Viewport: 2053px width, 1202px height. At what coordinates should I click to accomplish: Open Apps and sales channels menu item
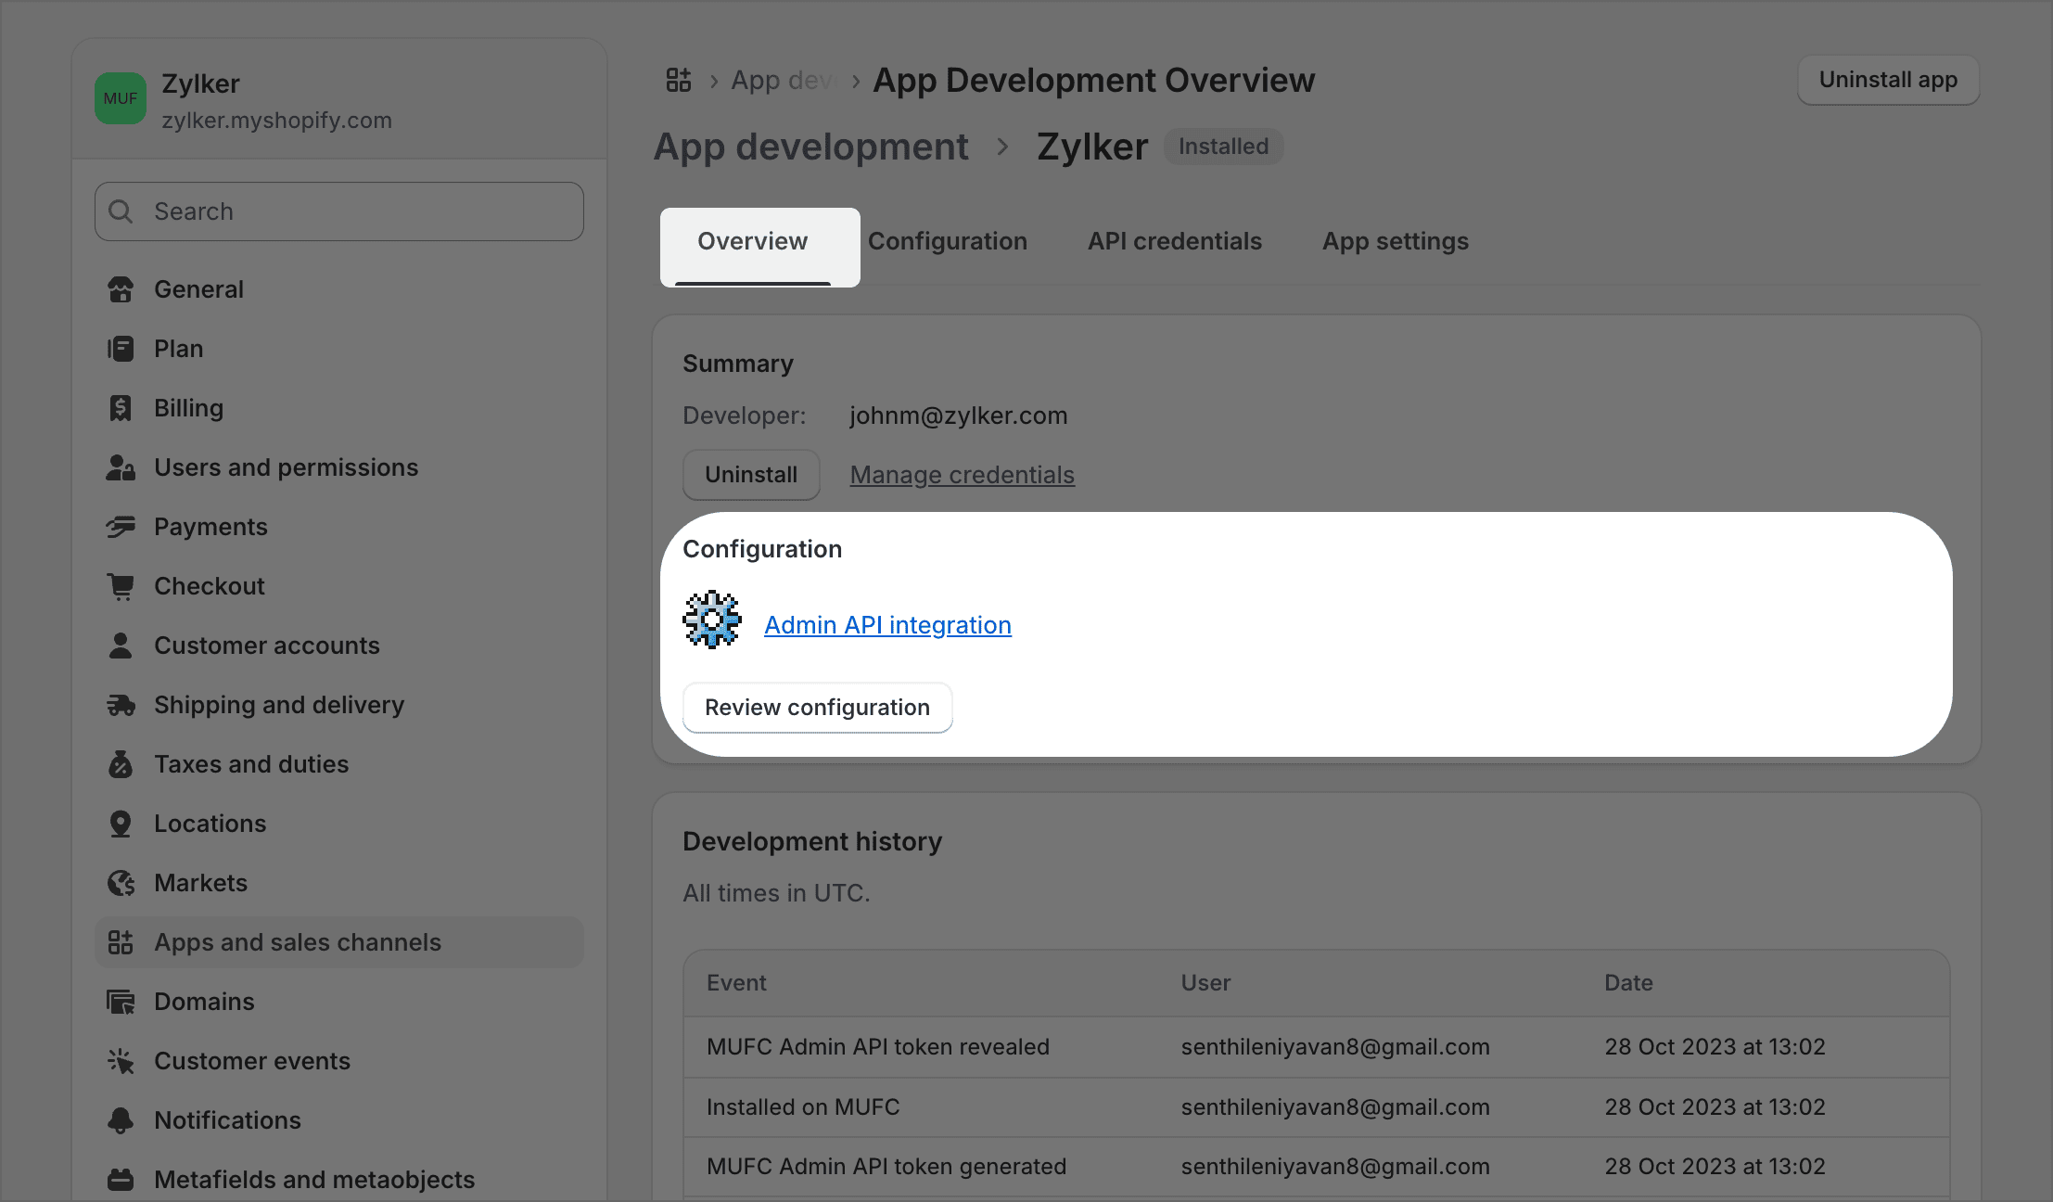point(297,942)
